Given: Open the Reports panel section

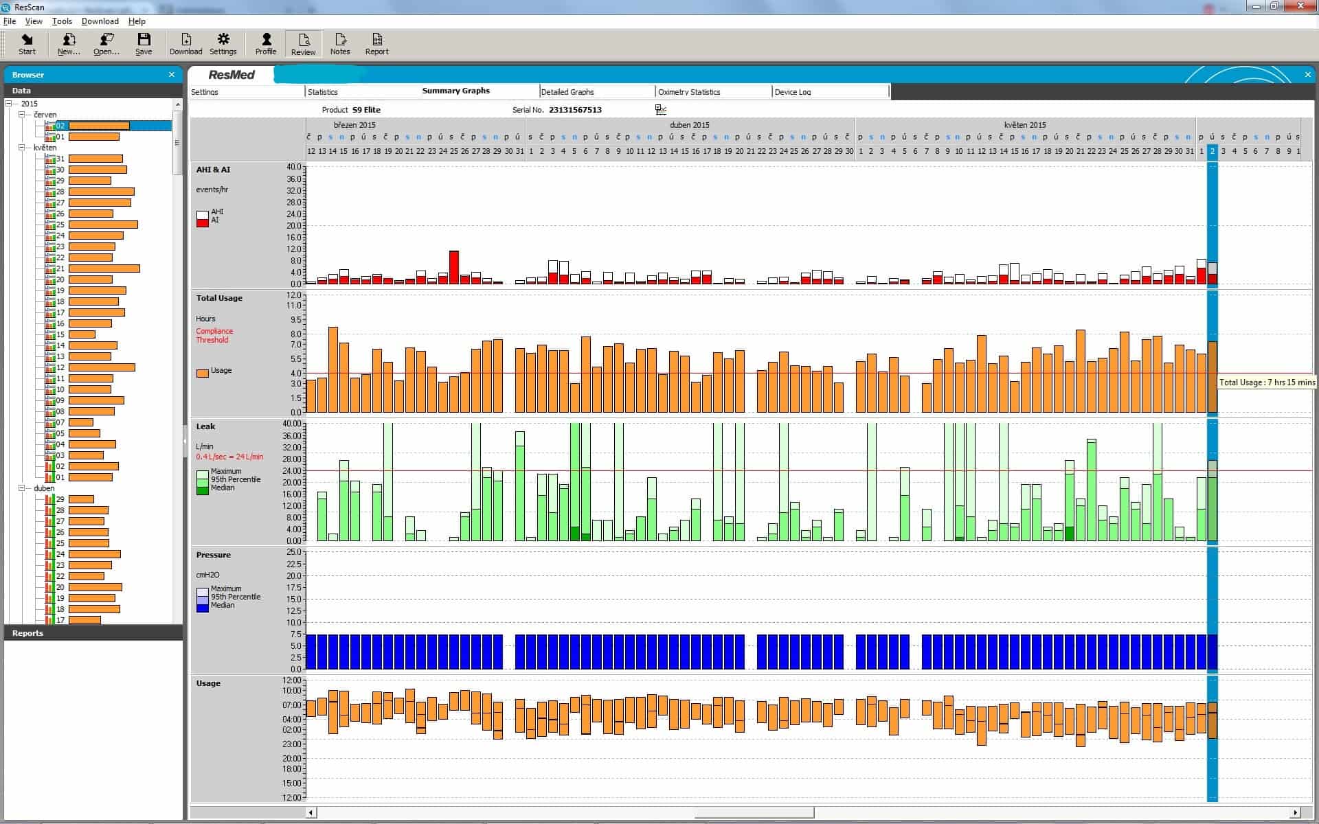Looking at the screenshot, I should pos(27,633).
